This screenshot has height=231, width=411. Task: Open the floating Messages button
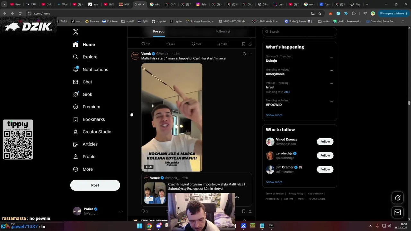(x=398, y=212)
